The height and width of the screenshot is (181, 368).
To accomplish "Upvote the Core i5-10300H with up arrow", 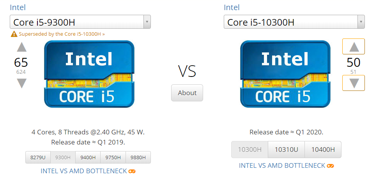I will [x=354, y=46].
